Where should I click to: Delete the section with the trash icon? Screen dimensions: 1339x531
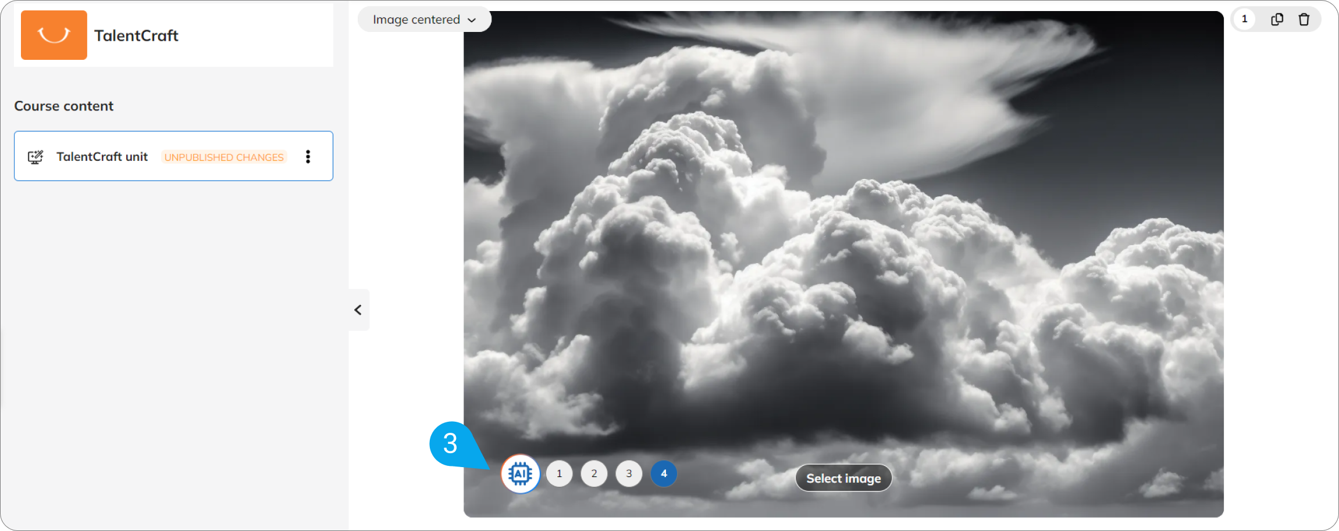[x=1304, y=19]
